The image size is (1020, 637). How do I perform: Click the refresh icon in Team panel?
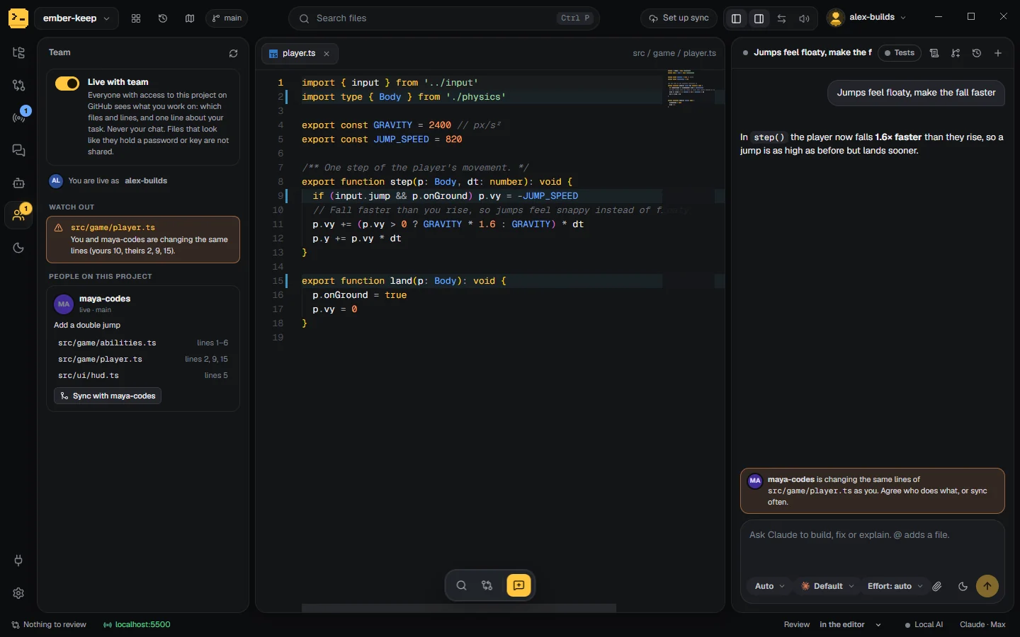point(233,53)
